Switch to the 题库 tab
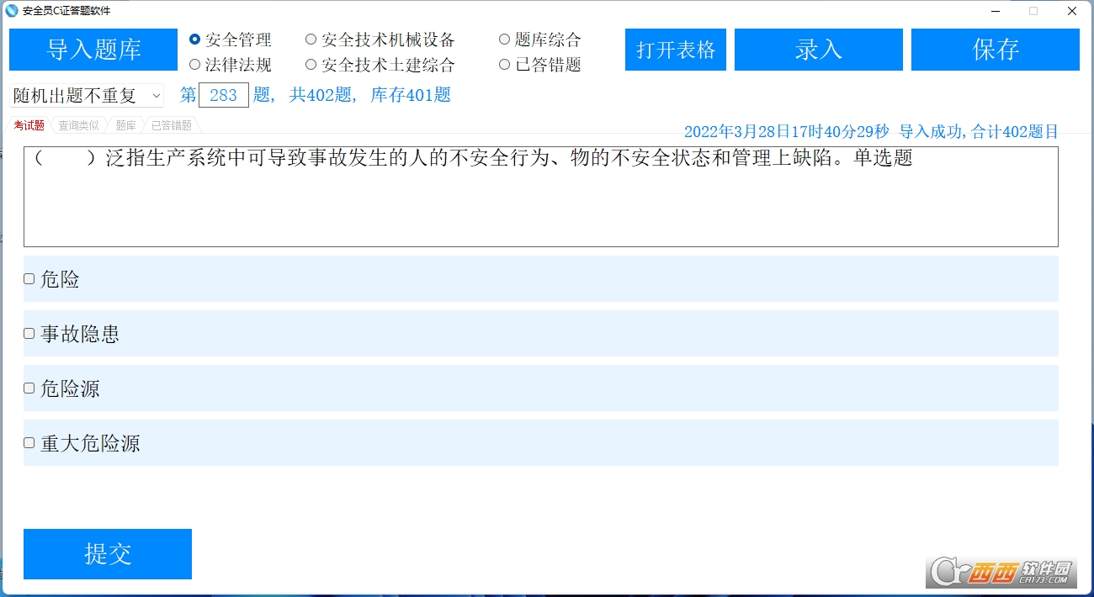This screenshot has height=597, width=1094. pyautogui.click(x=125, y=125)
